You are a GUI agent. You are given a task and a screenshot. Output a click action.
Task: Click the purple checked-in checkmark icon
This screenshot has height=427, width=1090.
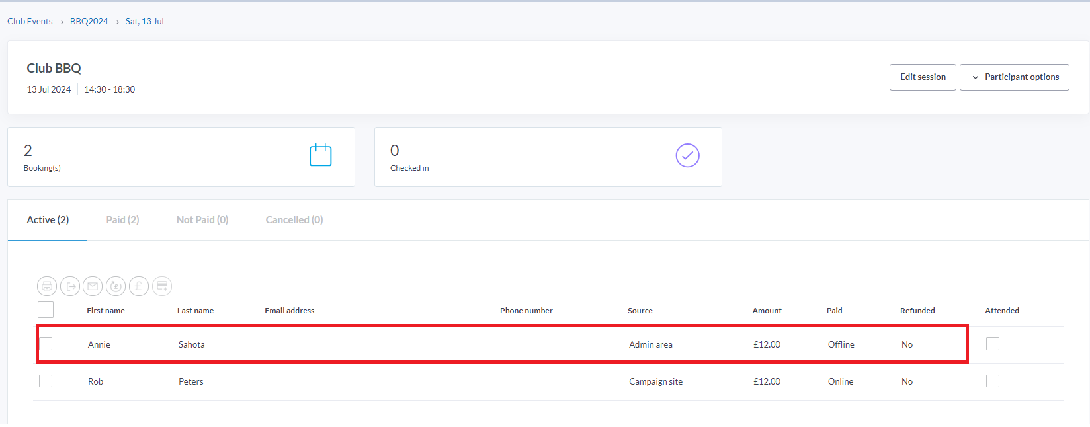(687, 156)
